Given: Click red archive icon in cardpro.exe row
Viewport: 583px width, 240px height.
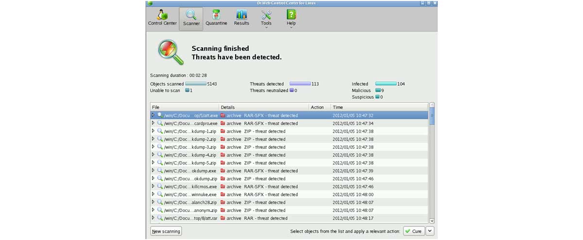Looking at the screenshot, I should point(223,123).
